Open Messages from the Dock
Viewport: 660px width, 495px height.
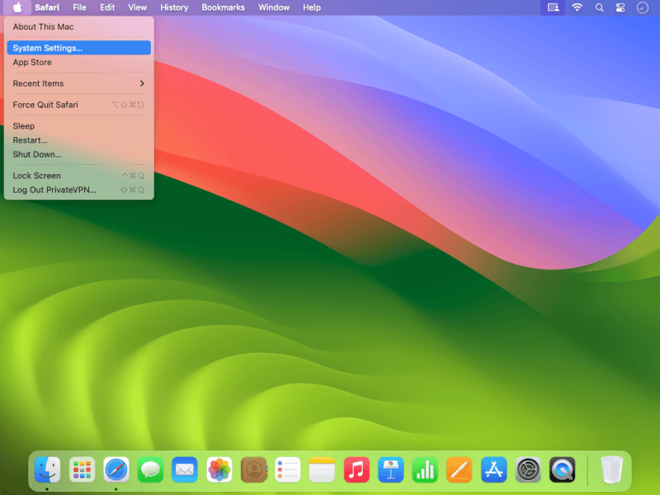(150, 469)
